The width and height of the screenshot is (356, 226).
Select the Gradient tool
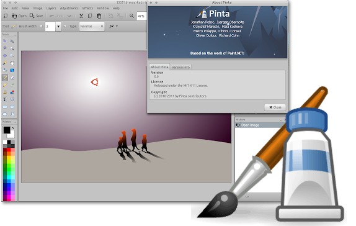[x=12, y=70]
